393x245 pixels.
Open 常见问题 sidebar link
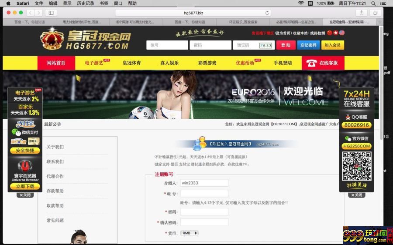tap(55, 221)
